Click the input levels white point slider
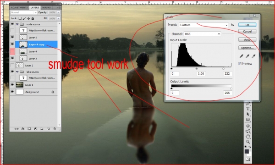Screen dimensions: 275x165 (x=223, y=69)
